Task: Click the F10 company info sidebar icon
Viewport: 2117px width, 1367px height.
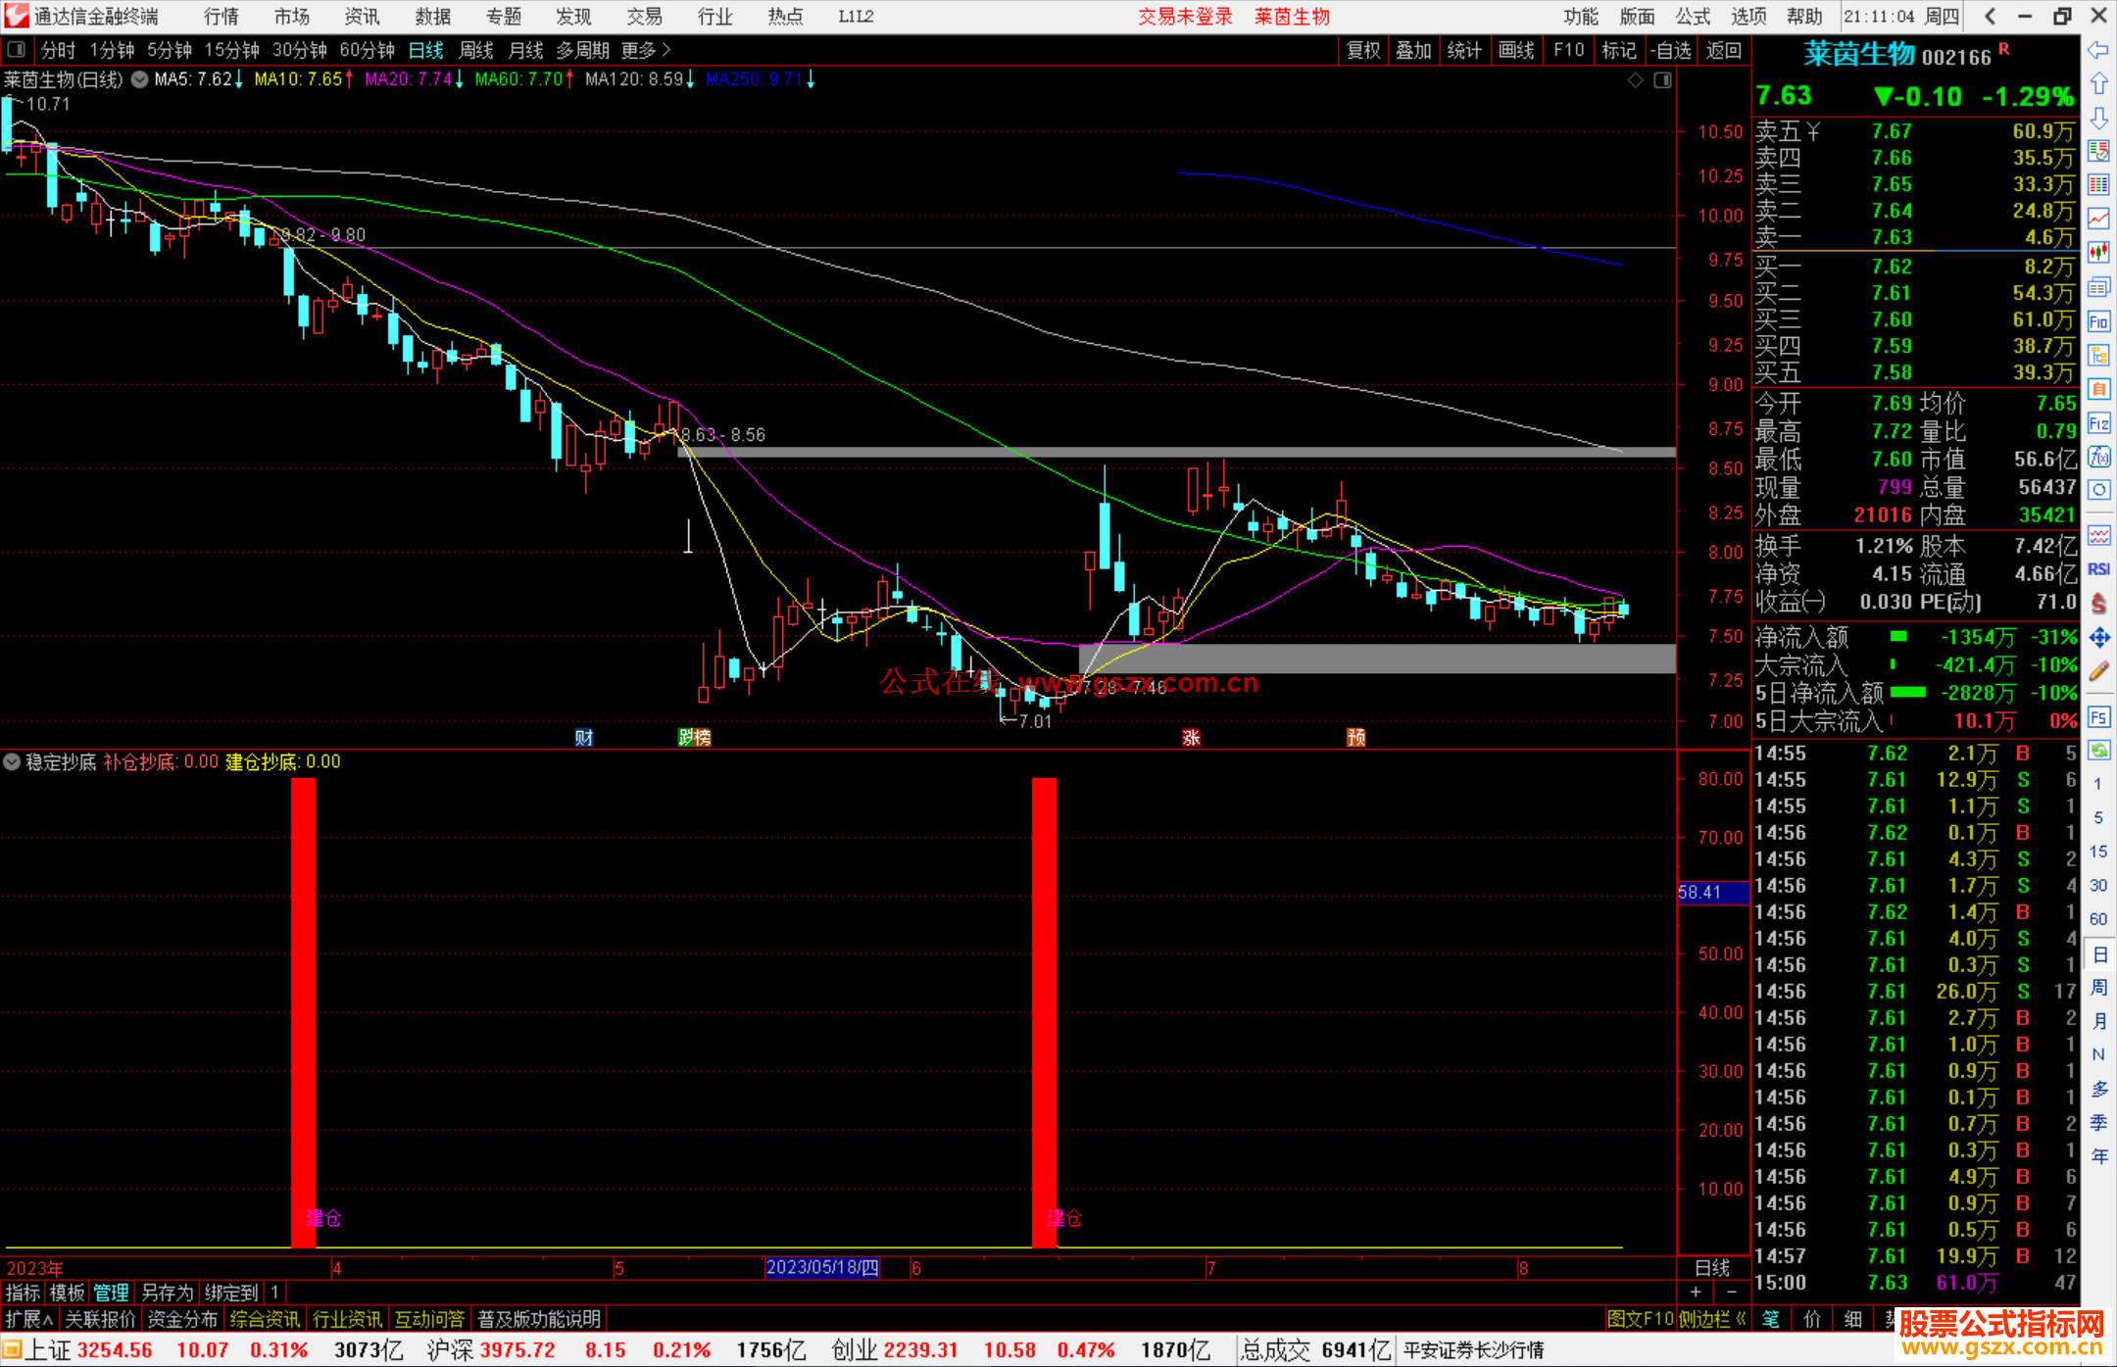Action: coord(2098,321)
